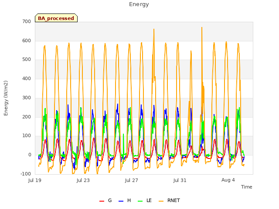Click the 600 y-axis tick label

click(x=27, y=40)
